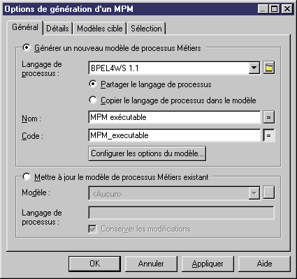Click the Appliquer button
The height and width of the screenshot is (279, 297).
click(208, 264)
